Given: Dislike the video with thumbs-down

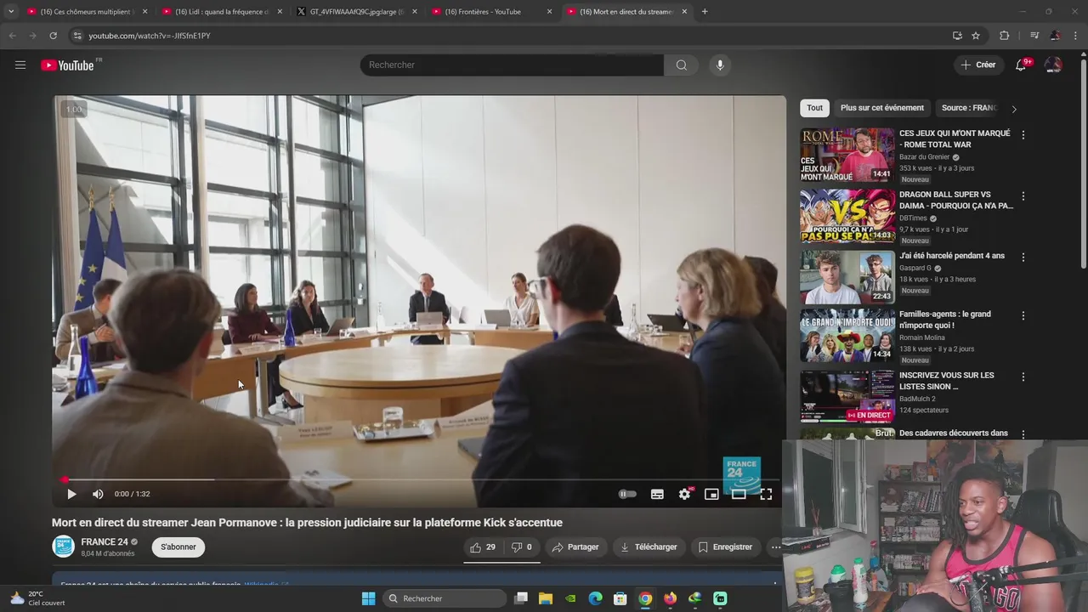Looking at the screenshot, I should pyautogui.click(x=521, y=547).
